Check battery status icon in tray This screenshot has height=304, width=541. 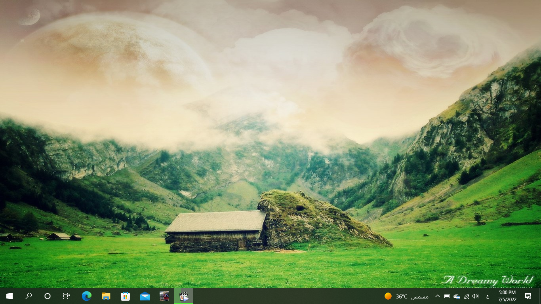pyautogui.click(x=447, y=296)
